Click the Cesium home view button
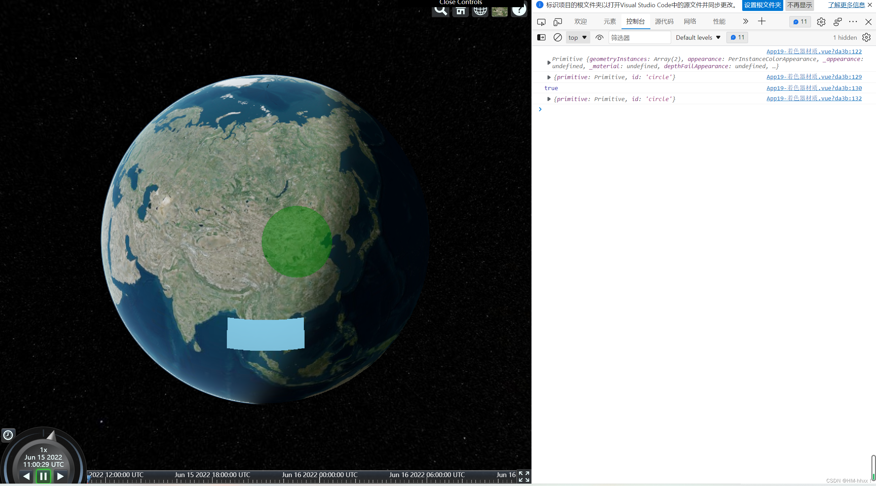876x486 pixels. click(x=460, y=10)
